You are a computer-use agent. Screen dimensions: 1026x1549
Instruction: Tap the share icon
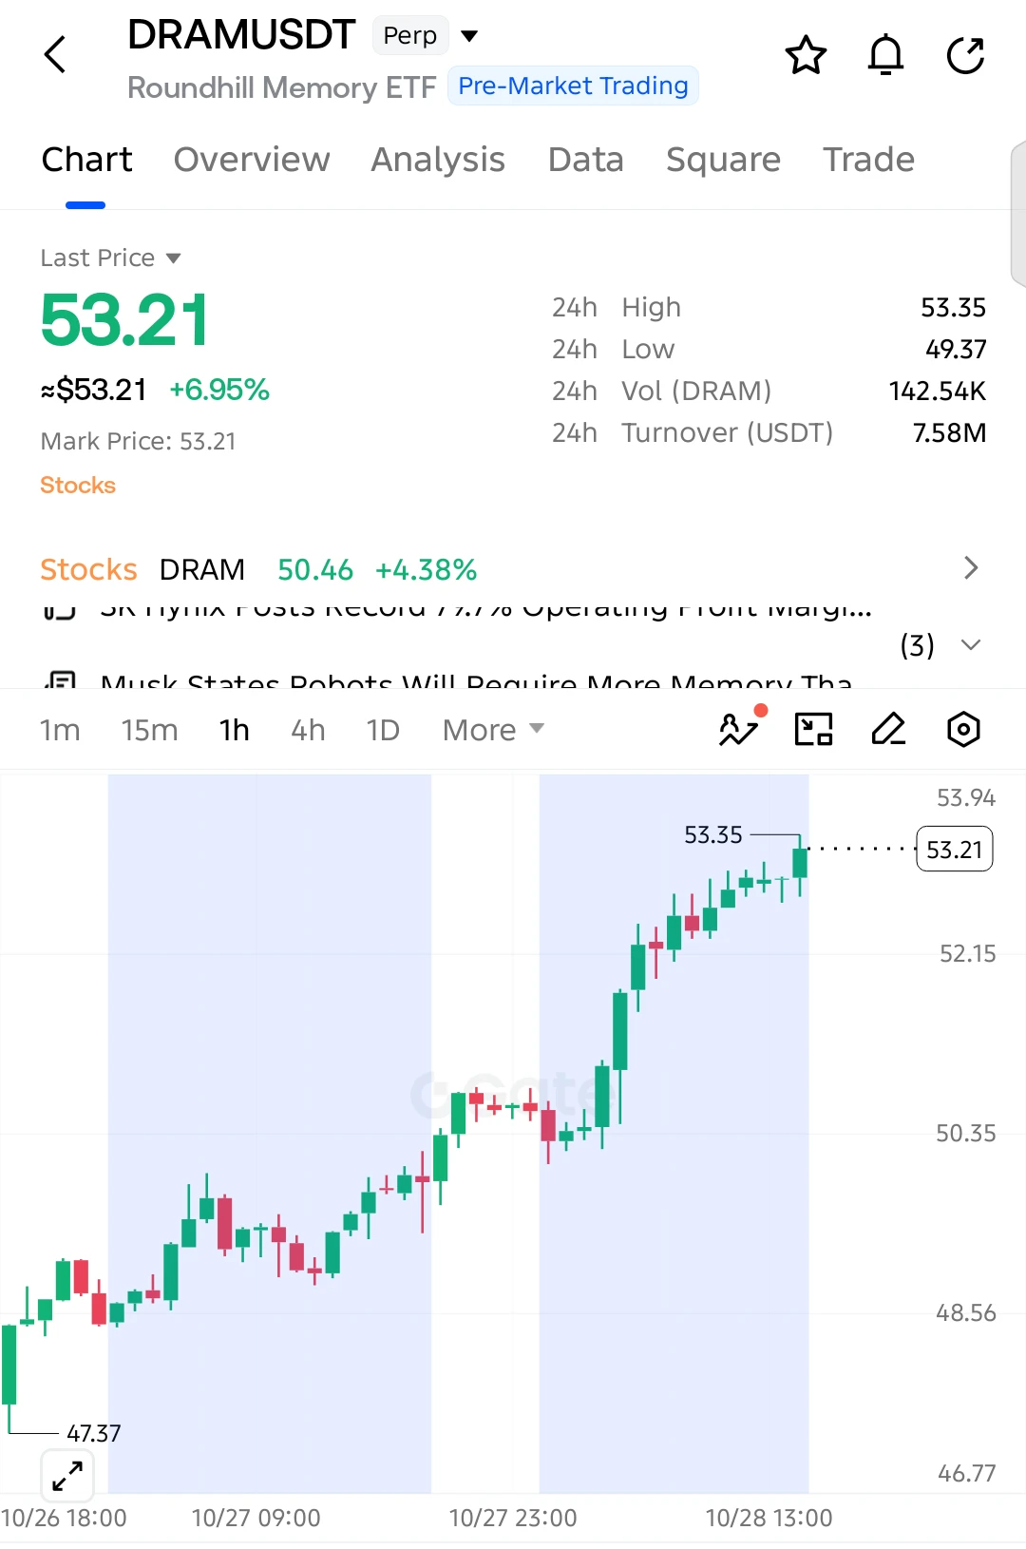click(965, 54)
